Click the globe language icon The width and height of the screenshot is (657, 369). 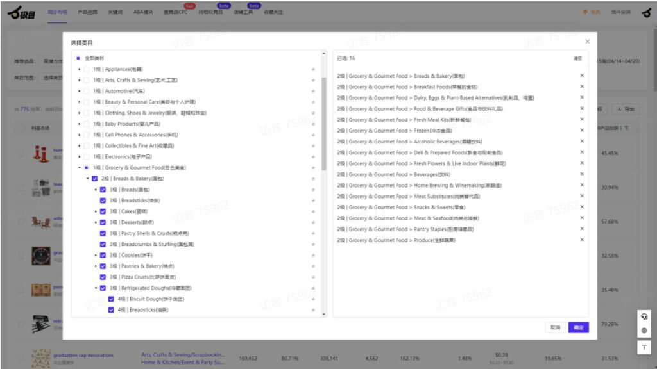coord(644,331)
